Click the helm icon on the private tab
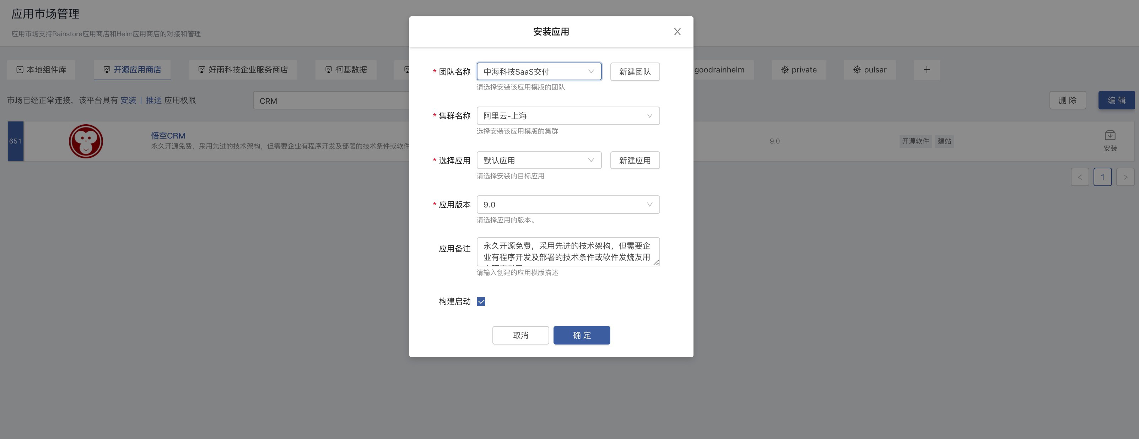 [x=784, y=70]
